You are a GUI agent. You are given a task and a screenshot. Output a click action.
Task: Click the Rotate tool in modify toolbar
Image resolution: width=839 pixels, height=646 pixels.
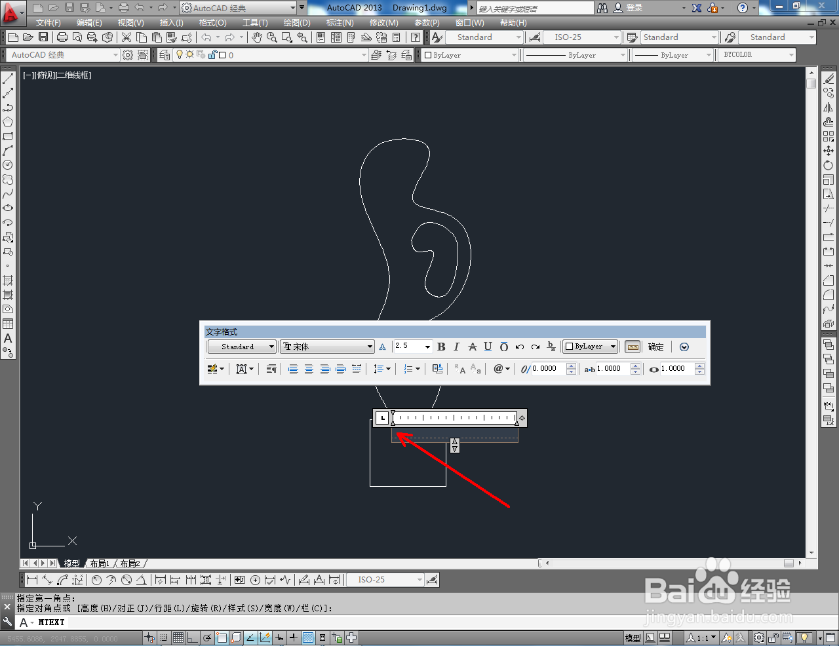[829, 165]
